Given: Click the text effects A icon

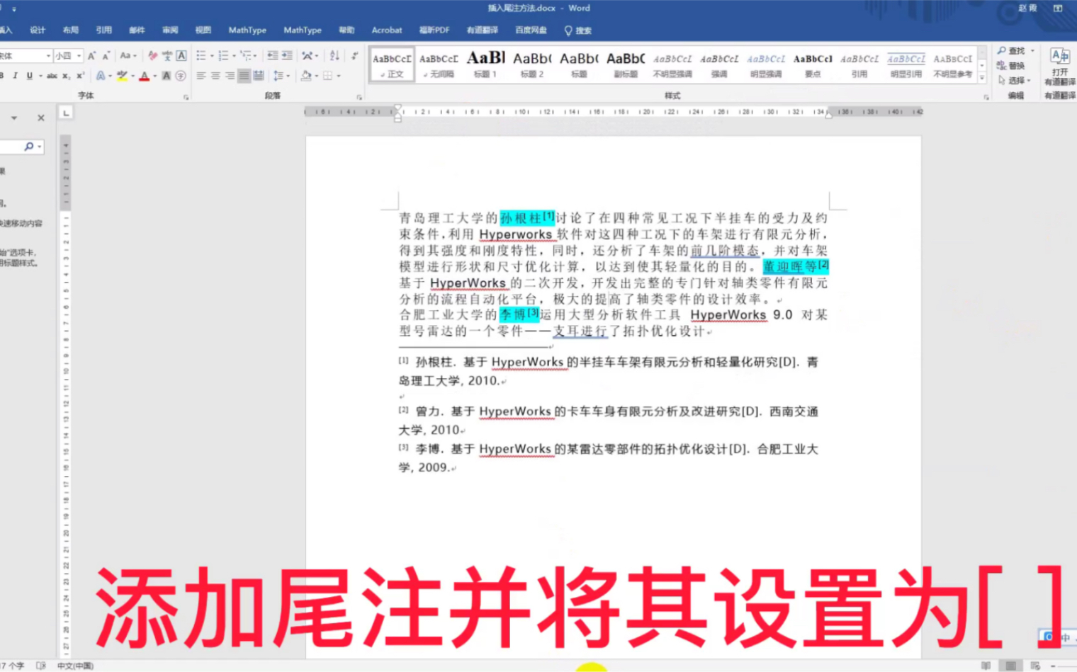Looking at the screenshot, I should point(100,76).
